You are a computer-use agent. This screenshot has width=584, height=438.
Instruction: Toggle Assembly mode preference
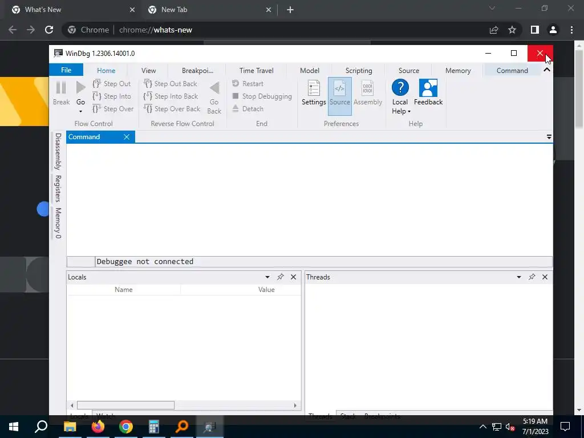click(x=368, y=92)
